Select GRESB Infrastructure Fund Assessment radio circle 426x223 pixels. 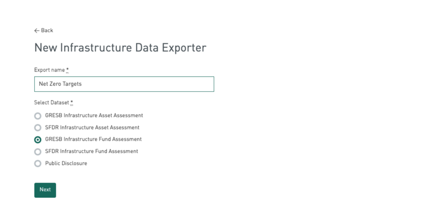click(x=38, y=140)
